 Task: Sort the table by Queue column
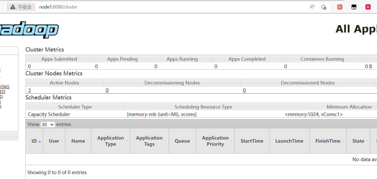[182, 141]
